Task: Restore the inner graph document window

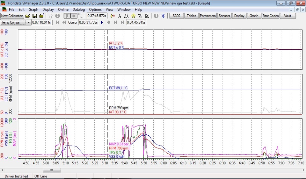Action: pyautogui.click(x=297, y=9)
